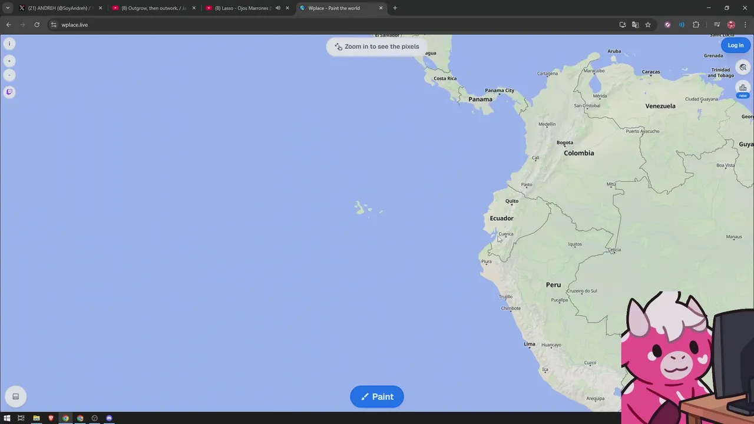Click the translate page icon

coord(635,25)
